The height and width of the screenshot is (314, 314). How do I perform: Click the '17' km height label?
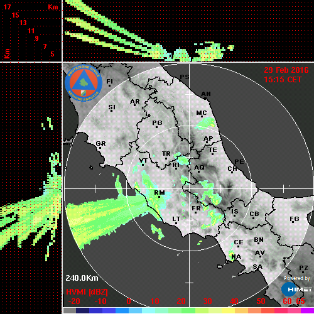click(x=8, y=7)
